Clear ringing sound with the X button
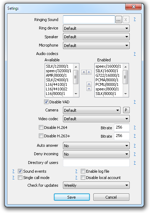This screenshot has height=213, width=150. coord(126,20)
